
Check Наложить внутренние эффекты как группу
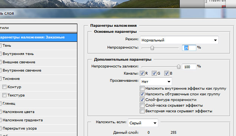tap(142, 89)
